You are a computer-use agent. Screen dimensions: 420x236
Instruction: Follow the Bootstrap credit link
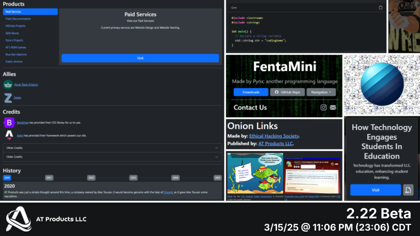22,122
